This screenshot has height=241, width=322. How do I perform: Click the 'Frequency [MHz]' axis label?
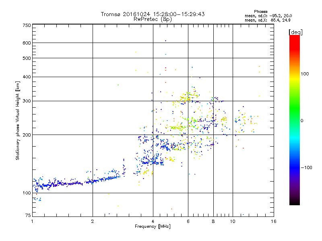point(153,226)
